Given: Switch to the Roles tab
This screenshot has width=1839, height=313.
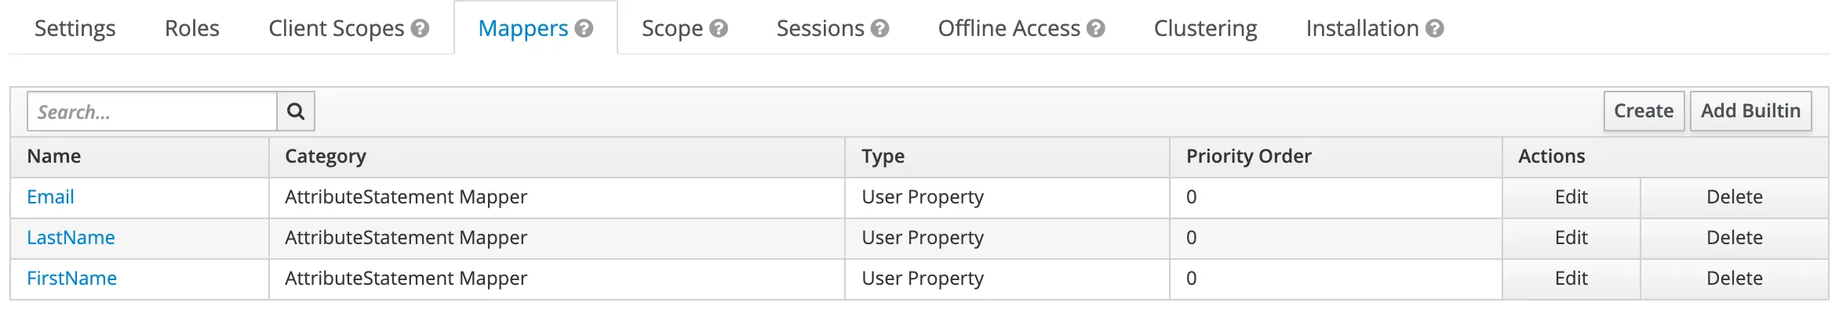Looking at the screenshot, I should click(x=192, y=28).
